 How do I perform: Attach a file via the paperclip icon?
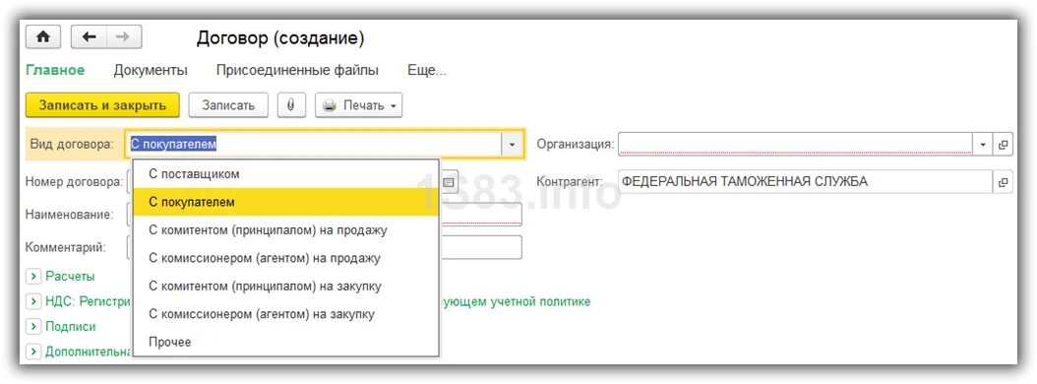[x=291, y=105]
